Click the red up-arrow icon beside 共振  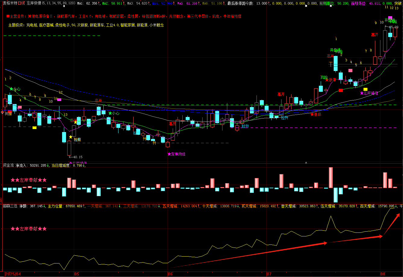[x=3, y=112]
